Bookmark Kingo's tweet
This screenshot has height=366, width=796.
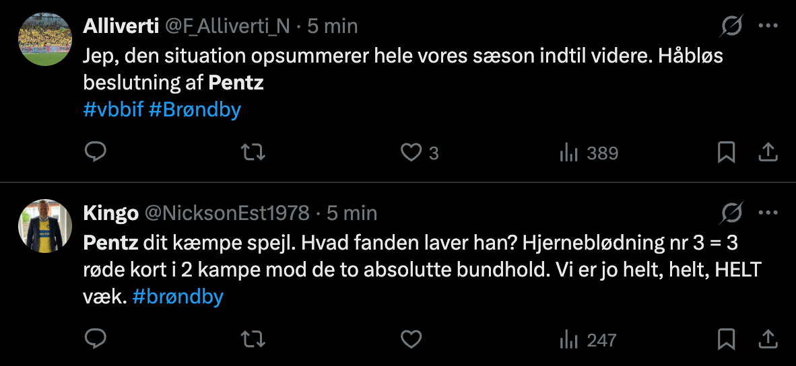(x=726, y=339)
